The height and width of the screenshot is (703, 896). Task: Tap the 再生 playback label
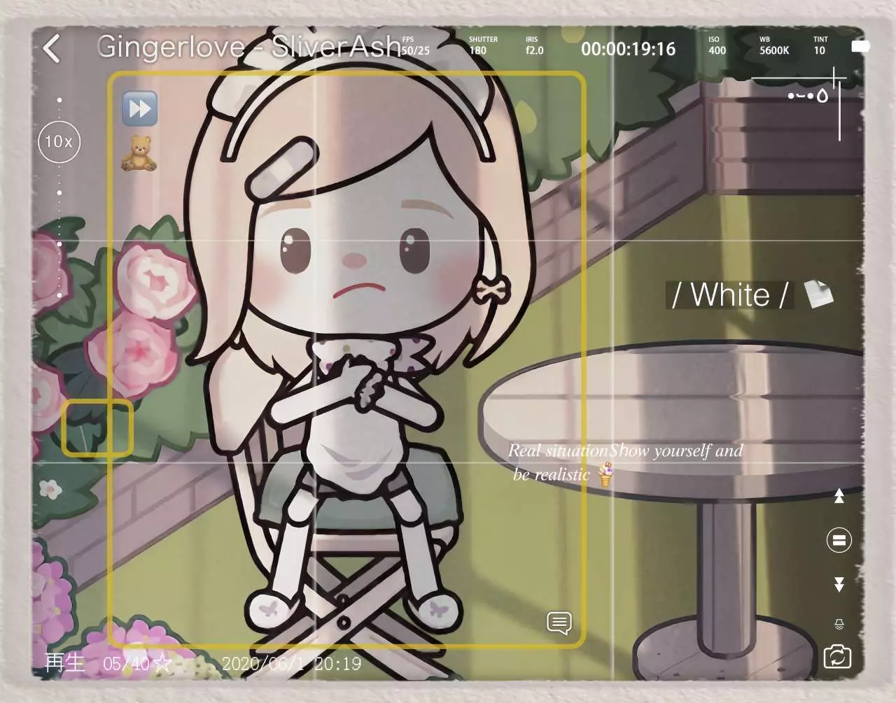click(x=65, y=662)
